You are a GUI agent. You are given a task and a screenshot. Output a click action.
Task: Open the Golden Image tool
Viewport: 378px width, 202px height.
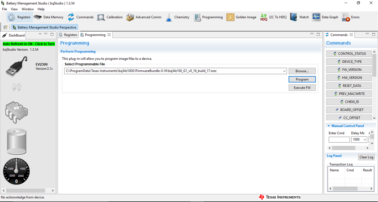click(241, 17)
